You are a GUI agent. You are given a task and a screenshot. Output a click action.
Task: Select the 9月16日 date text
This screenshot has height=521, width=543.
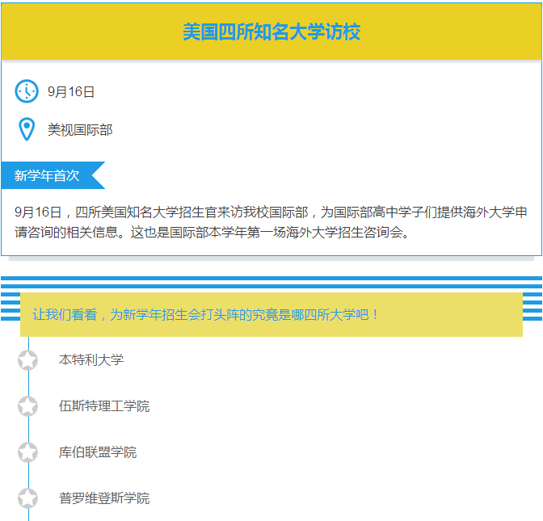click(71, 92)
